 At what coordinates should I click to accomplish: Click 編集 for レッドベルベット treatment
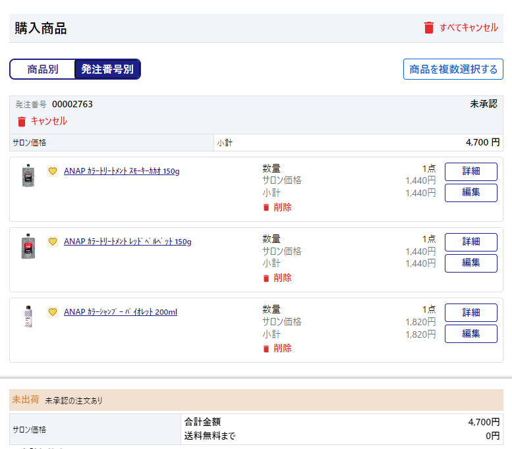471,263
